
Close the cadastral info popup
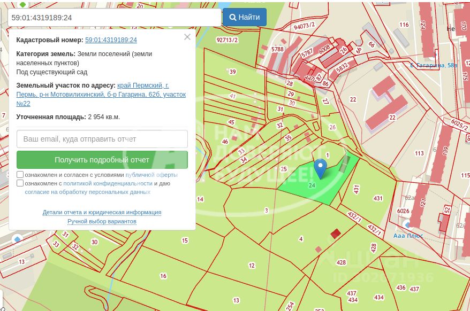(x=187, y=37)
